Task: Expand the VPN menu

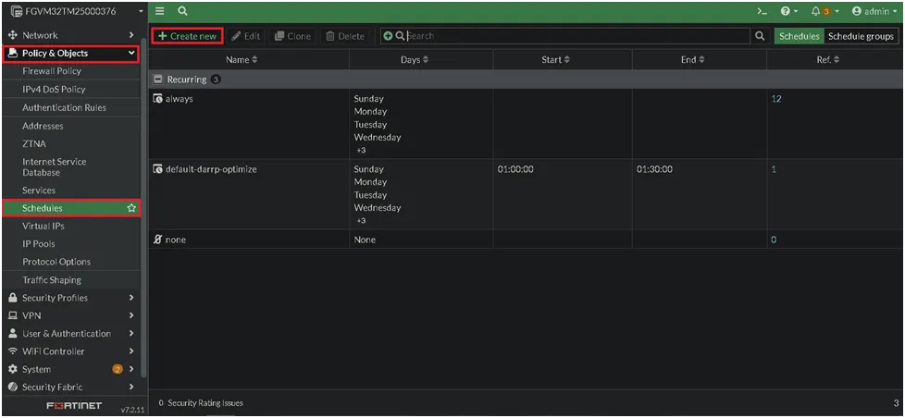Action: (x=71, y=315)
